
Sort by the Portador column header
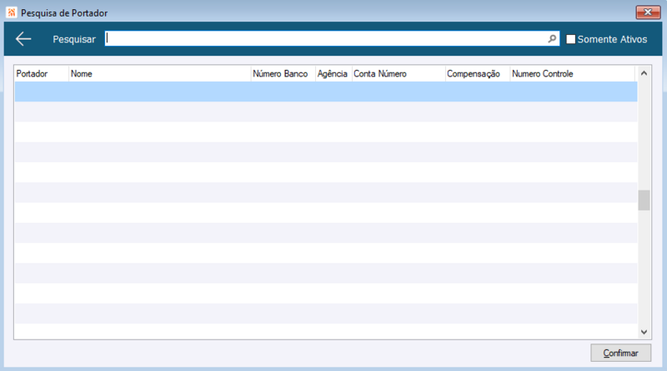41,74
